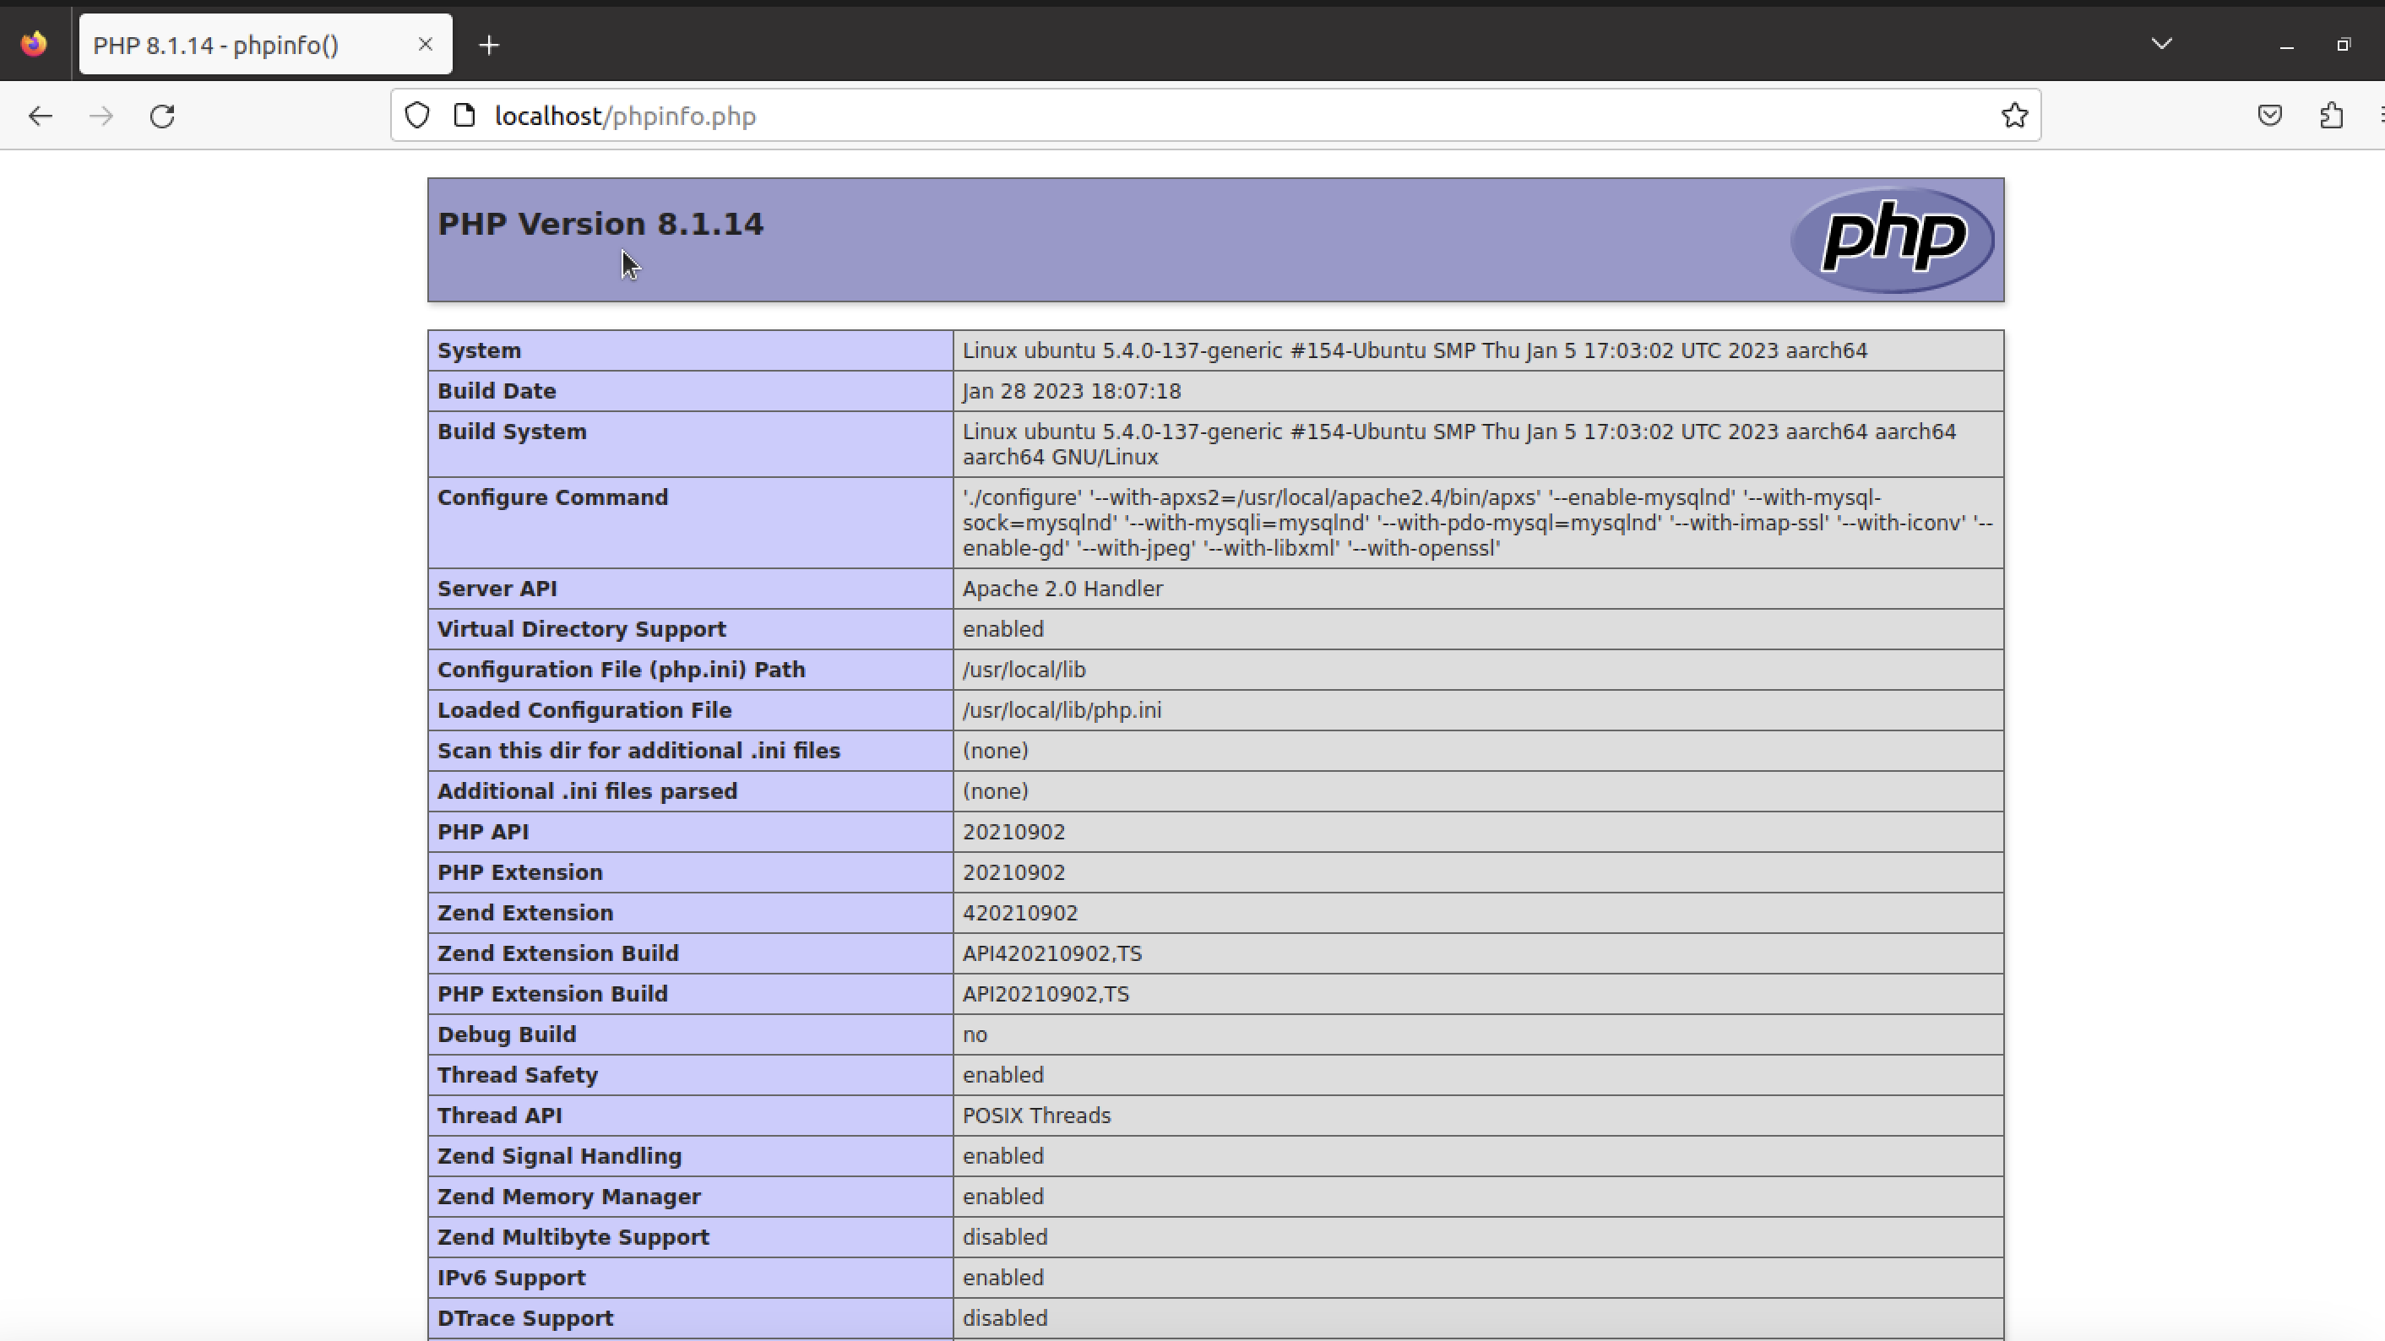Click the browser back arrow button

pos(40,116)
